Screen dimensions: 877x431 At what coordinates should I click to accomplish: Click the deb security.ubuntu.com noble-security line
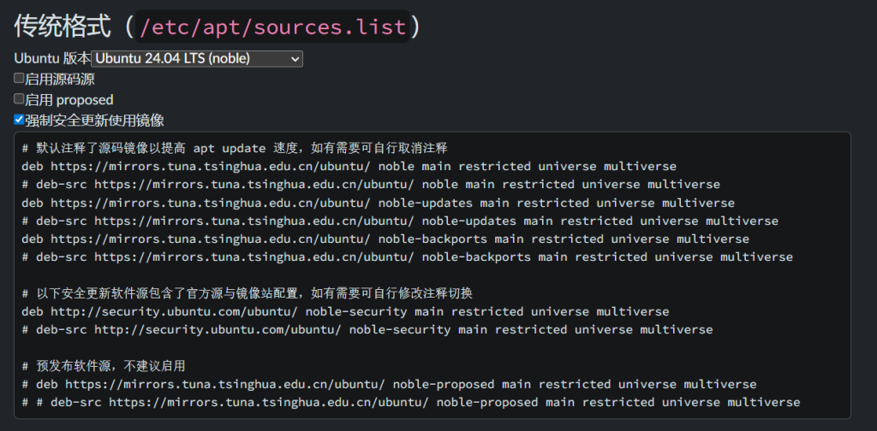point(345,311)
